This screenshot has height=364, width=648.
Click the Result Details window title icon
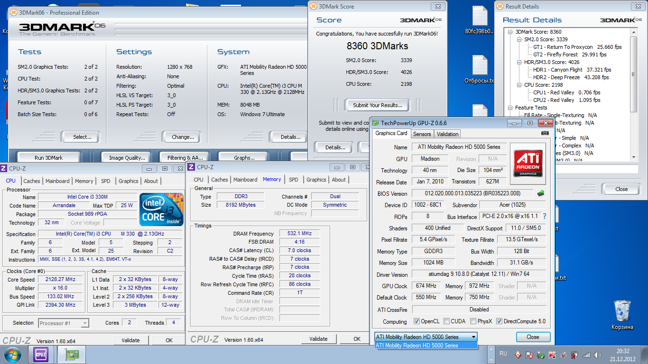point(501,7)
